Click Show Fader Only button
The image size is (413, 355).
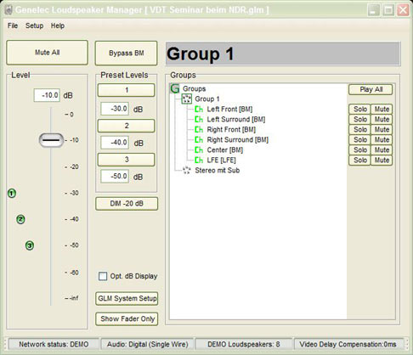click(127, 319)
